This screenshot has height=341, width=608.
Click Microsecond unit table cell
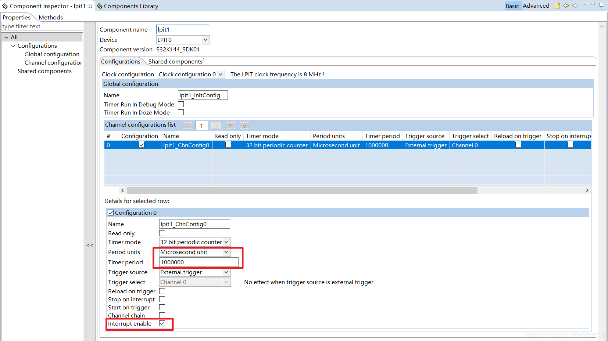[337, 145]
